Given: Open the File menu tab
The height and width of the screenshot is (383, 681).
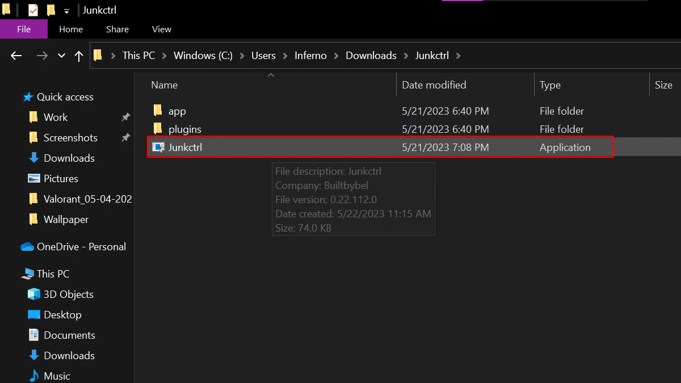Looking at the screenshot, I should pyautogui.click(x=24, y=30).
